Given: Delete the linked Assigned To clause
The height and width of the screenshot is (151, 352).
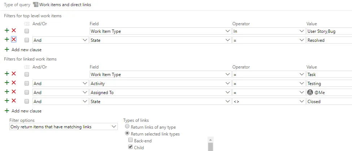Looking at the screenshot, I should (x=14, y=92).
